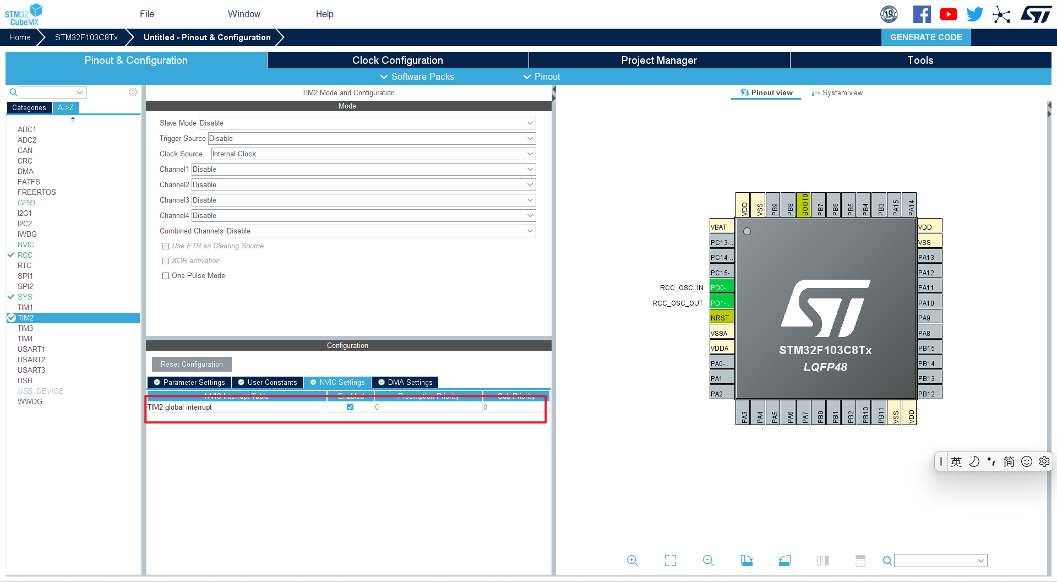The width and height of the screenshot is (1057, 582).
Task: Fit chip pinout to view
Action: click(x=671, y=561)
